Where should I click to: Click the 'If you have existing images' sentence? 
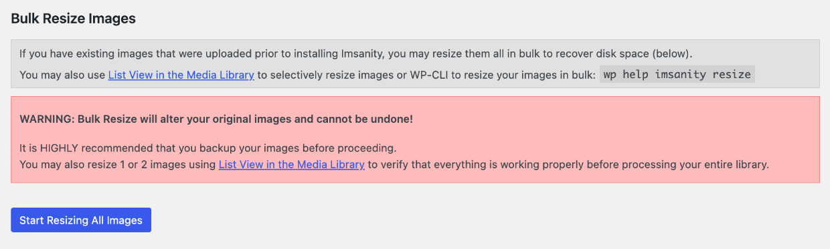pyautogui.click(x=356, y=53)
